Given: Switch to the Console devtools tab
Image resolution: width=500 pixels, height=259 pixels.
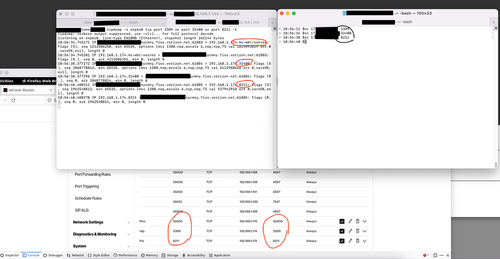Looking at the screenshot, I should click(31, 255).
